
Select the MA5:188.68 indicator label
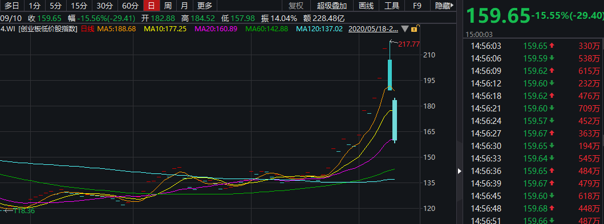coord(116,28)
